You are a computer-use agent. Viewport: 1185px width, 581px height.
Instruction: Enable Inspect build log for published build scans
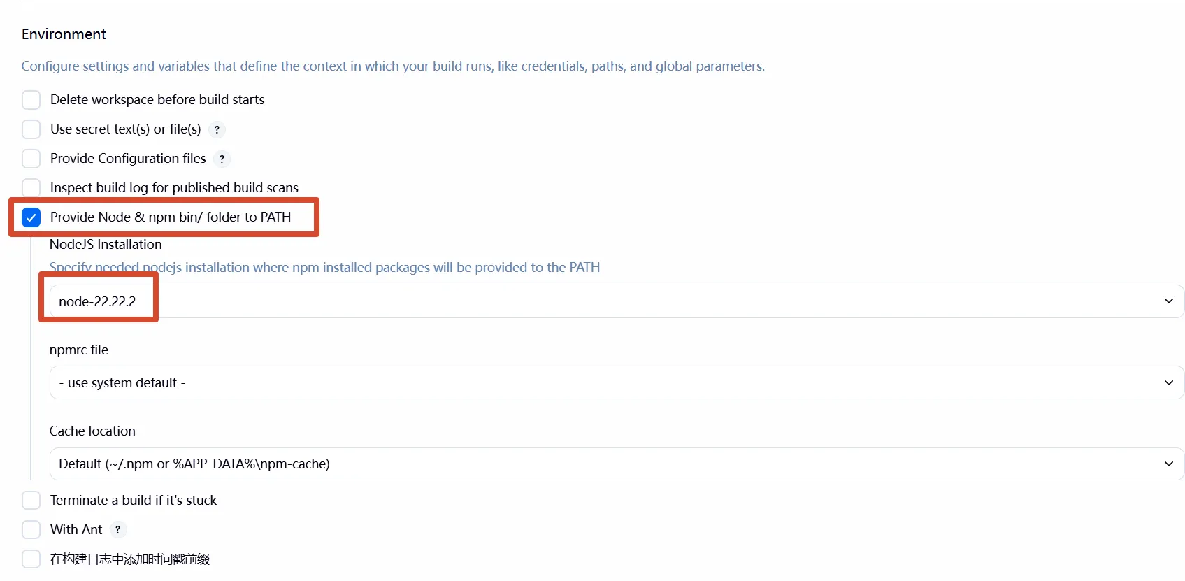(x=31, y=187)
